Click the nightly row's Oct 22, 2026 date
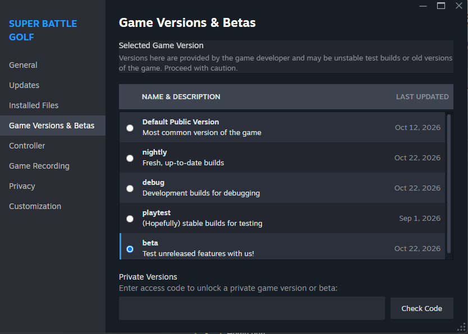The width and height of the screenshot is (468, 334). [417, 158]
